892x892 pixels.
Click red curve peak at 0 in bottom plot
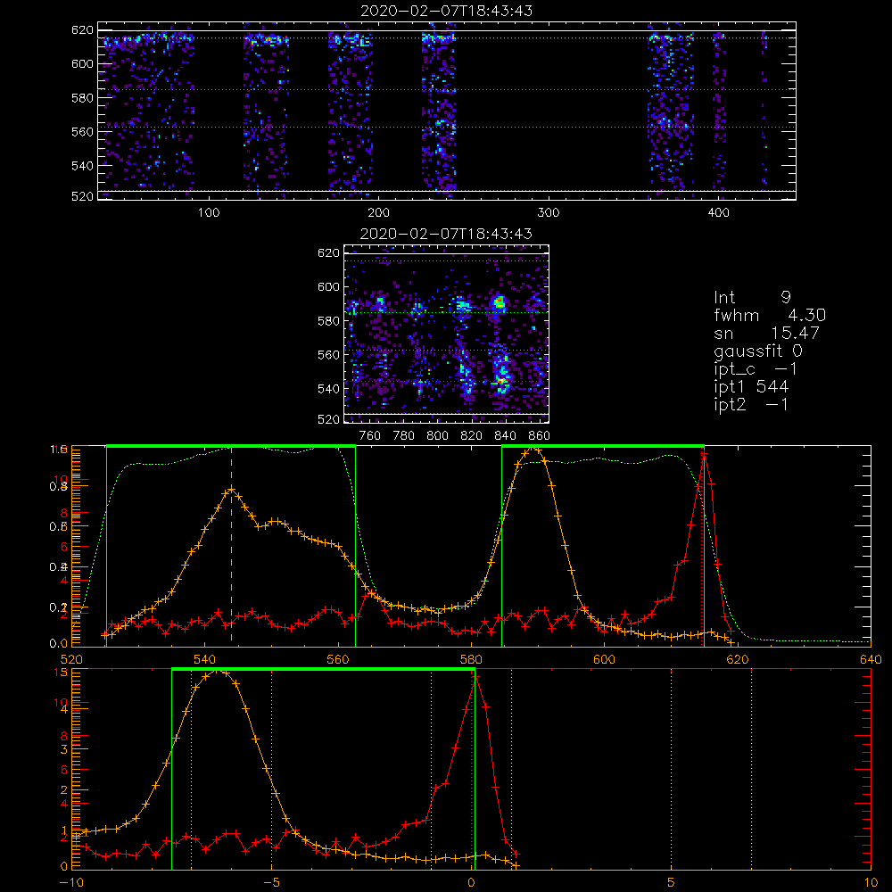point(475,676)
